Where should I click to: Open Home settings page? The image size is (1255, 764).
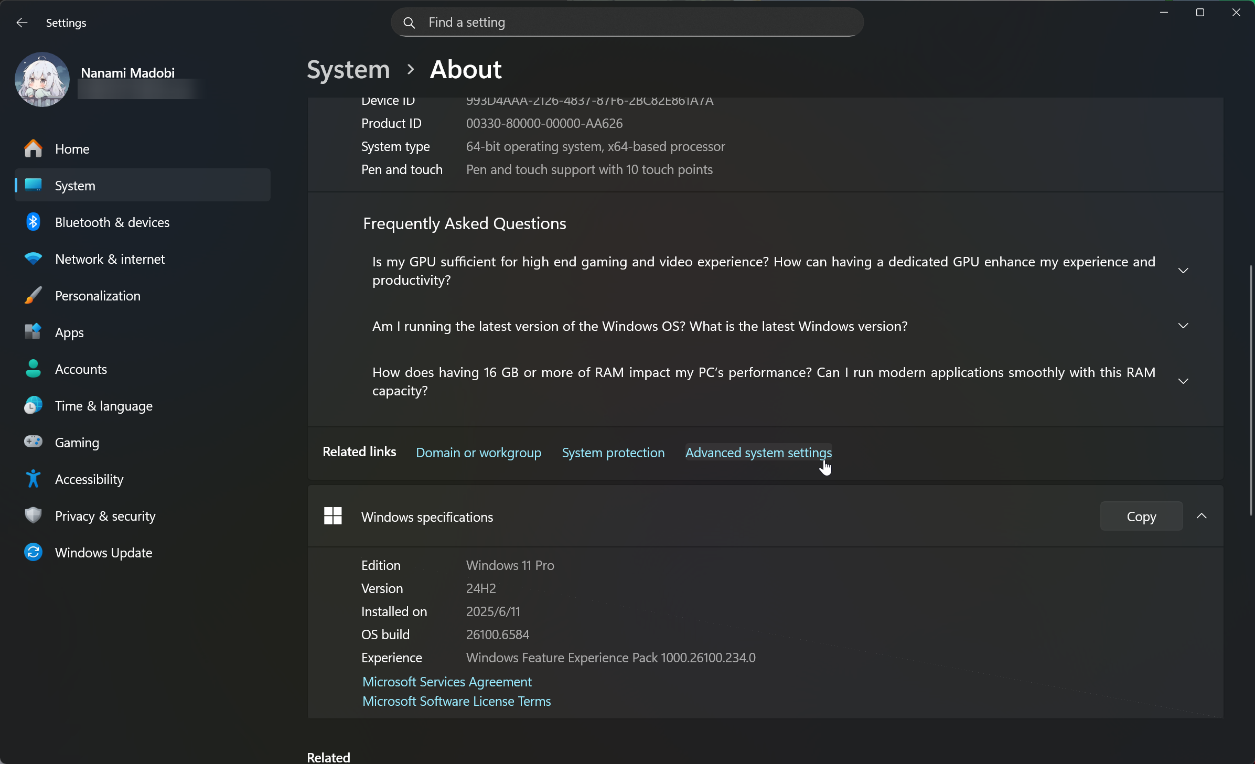click(143, 149)
